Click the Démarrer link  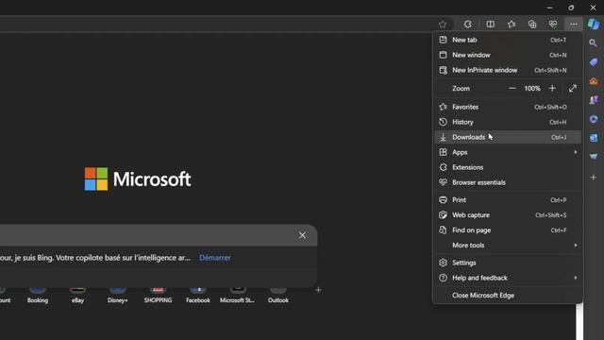[x=215, y=258]
